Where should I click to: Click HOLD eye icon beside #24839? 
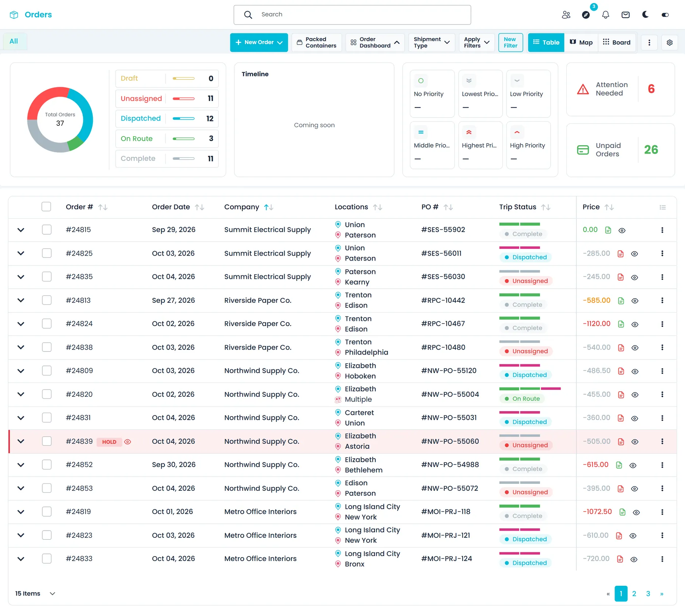pos(127,442)
